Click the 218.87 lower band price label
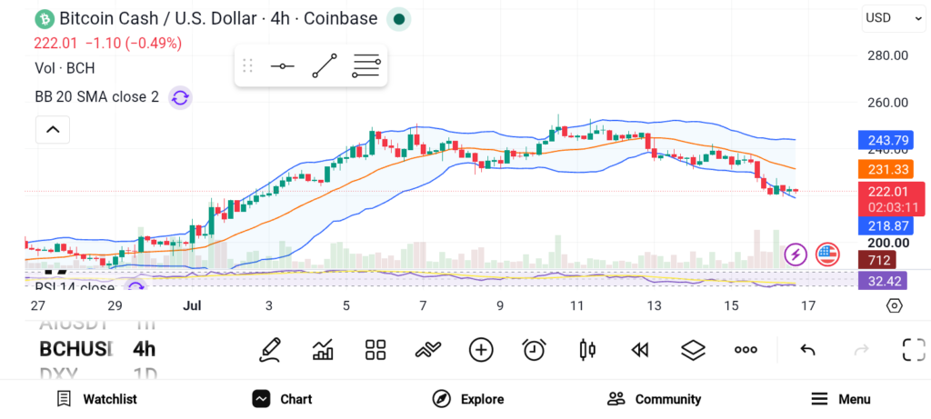Screen dimensions: 931x419 [x=884, y=226]
